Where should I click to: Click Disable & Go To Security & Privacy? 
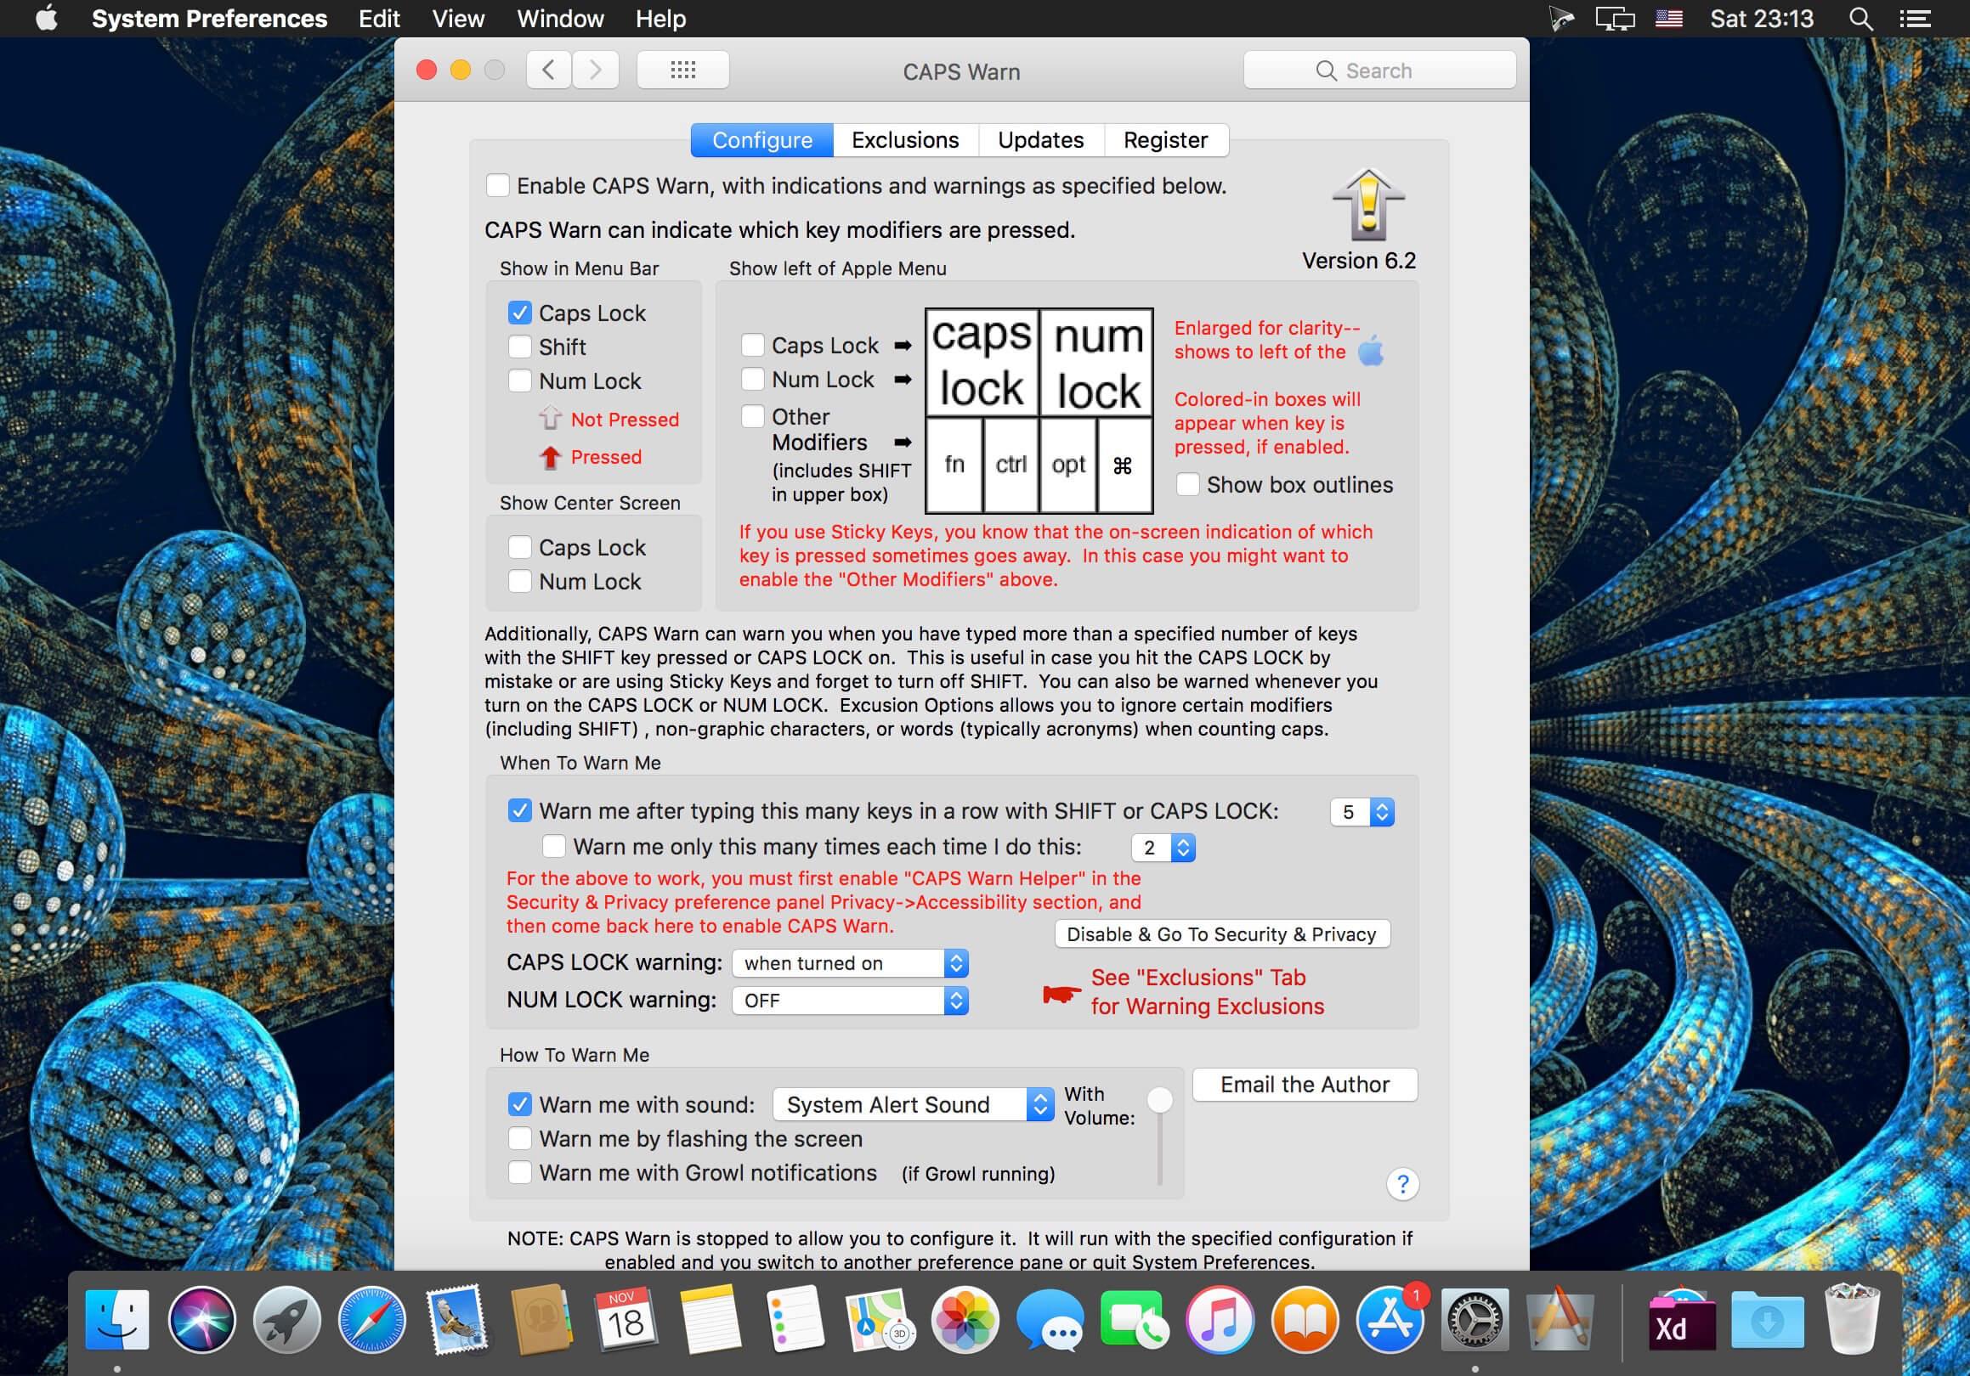point(1222,934)
